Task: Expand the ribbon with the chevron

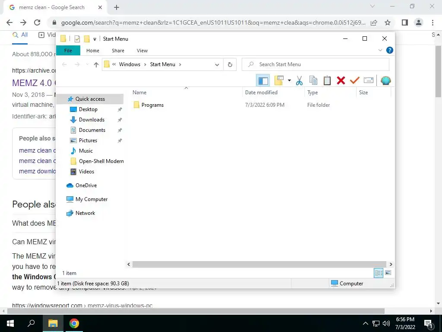Action: point(380,50)
